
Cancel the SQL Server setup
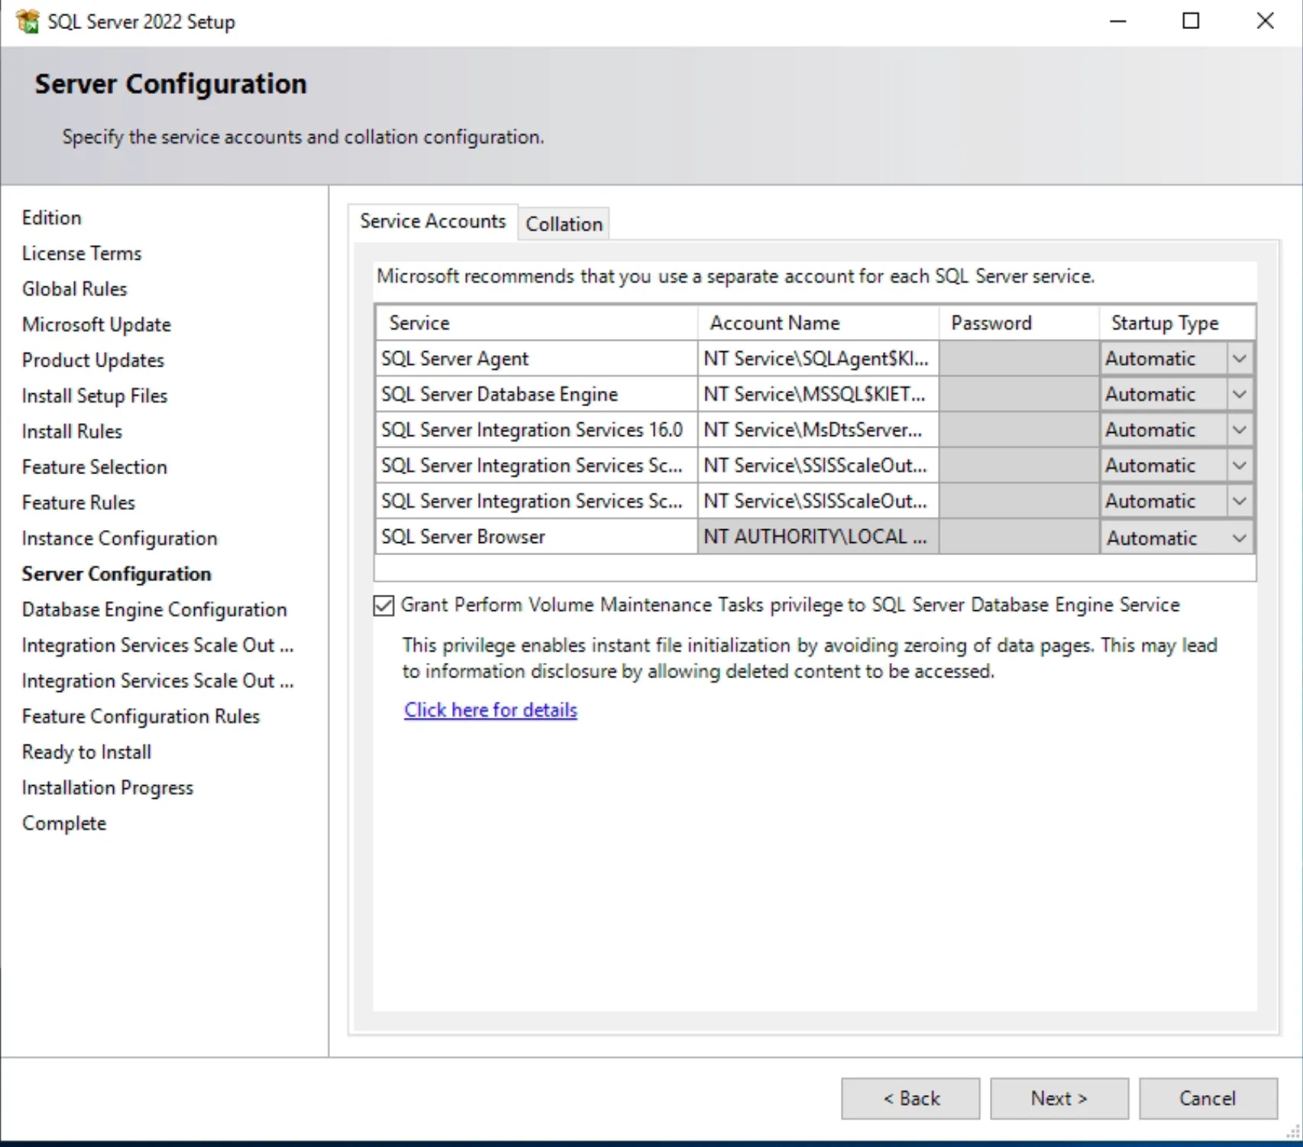[x=1208, y=1098]
